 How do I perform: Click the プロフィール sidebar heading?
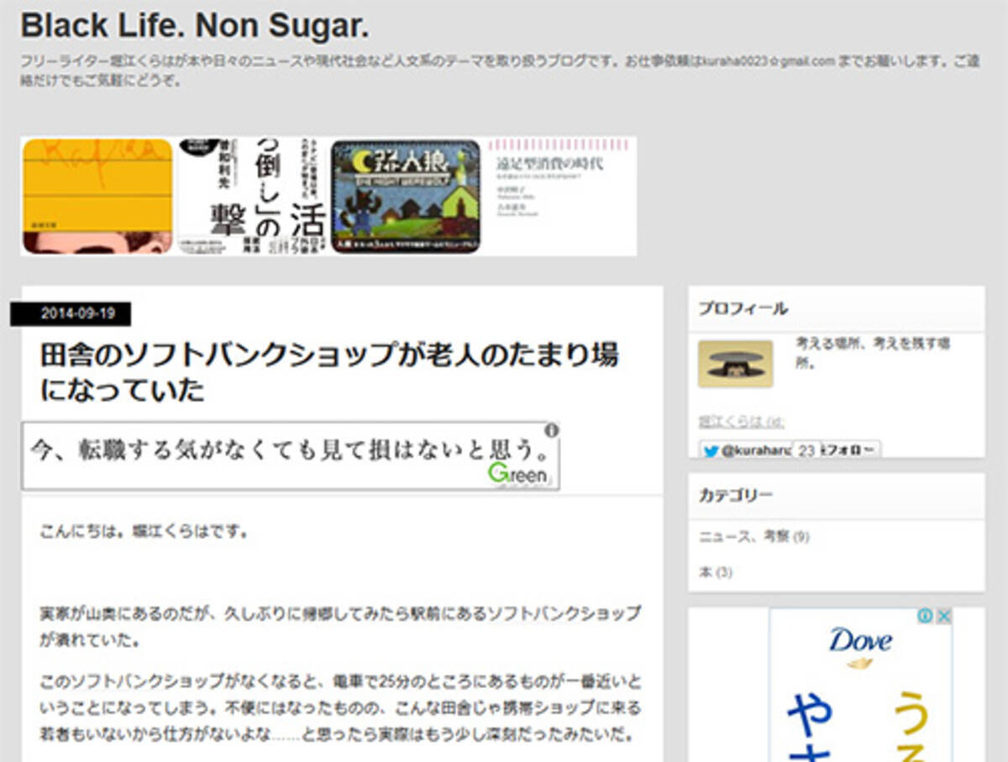click(743, 308)
